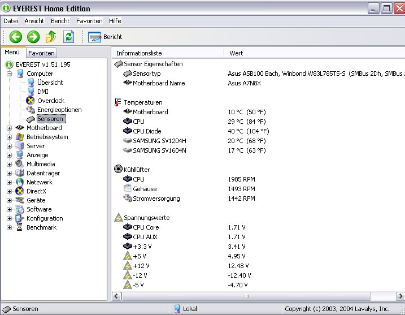
Task: Select the SAMSUNG SV1204H temperature row
Action: pos(258,141)
